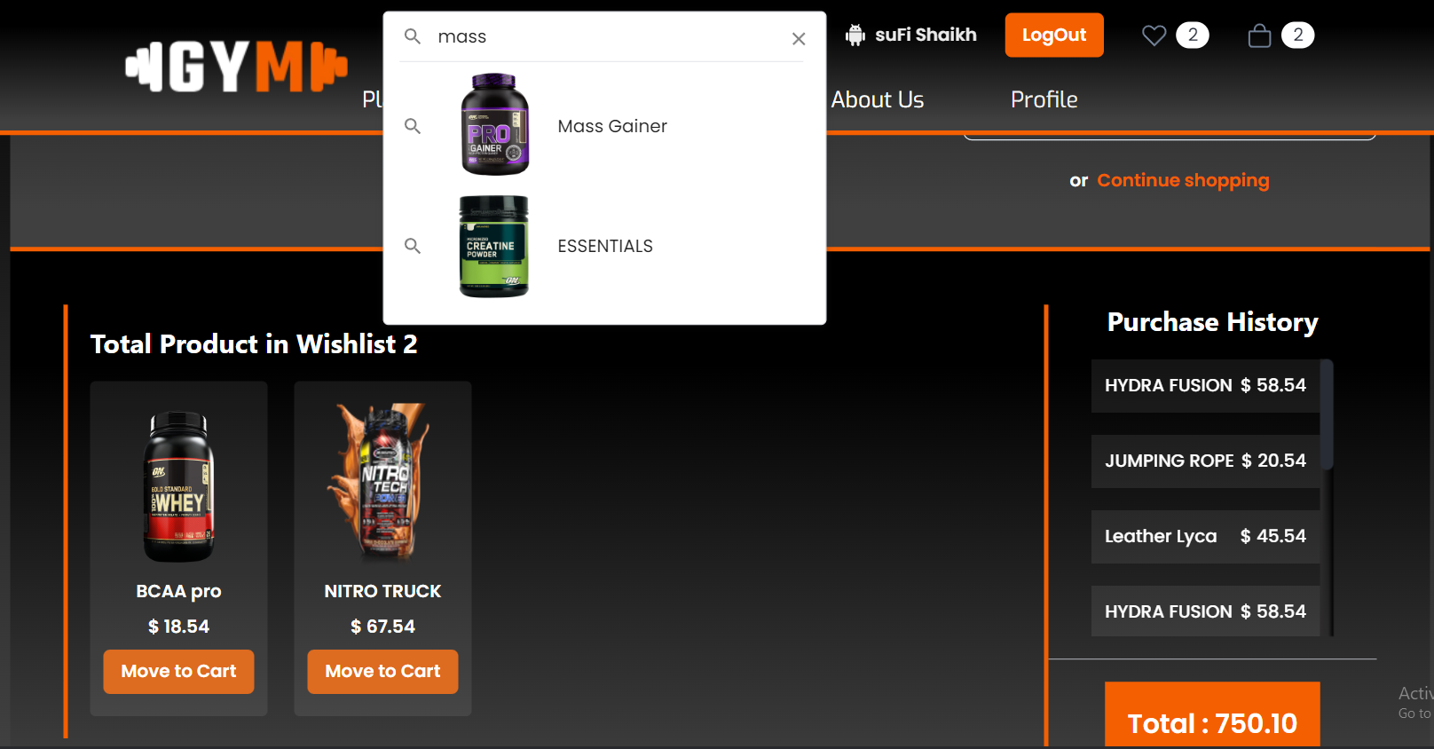Viewport: 1434px width, 749px height.
Task: Clear search text with X icon
Action: [x=799, y=38]
